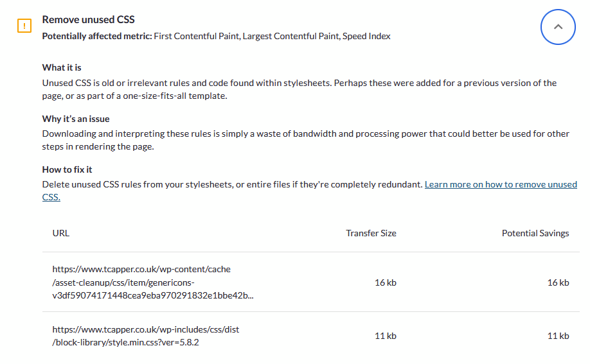590x364 pixels.
Task: Click the 11 kb potential savings value
Action: click(558, 336)
